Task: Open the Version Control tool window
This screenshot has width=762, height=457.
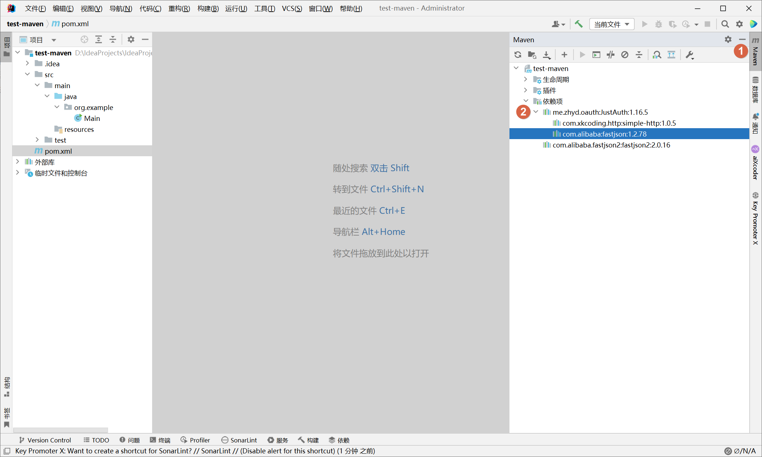Action: (x=45, y=440)
